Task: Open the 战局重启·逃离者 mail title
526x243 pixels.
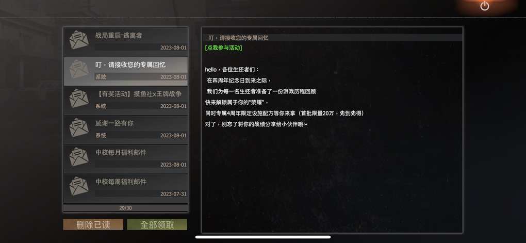Action: pos(119,36)
